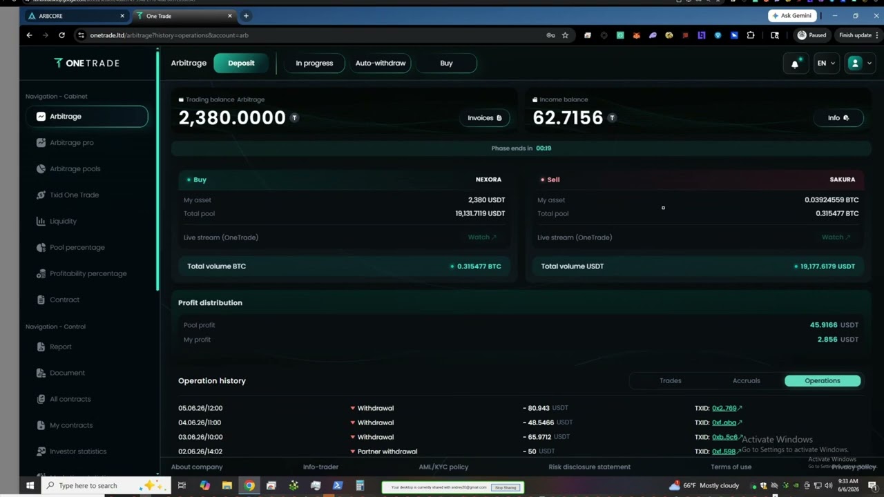Click the Stop Sharing button

(505, 487)
